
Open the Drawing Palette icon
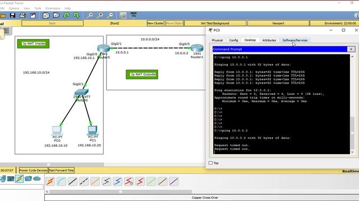[123, 16]
